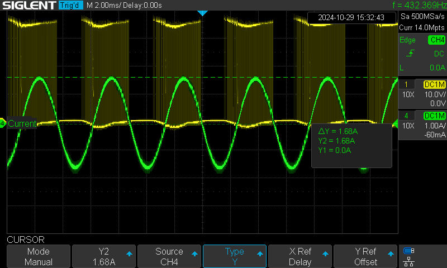Select the cursor Type Y softkey
This screenshot has height=268, width=447.
click(235, 256)
